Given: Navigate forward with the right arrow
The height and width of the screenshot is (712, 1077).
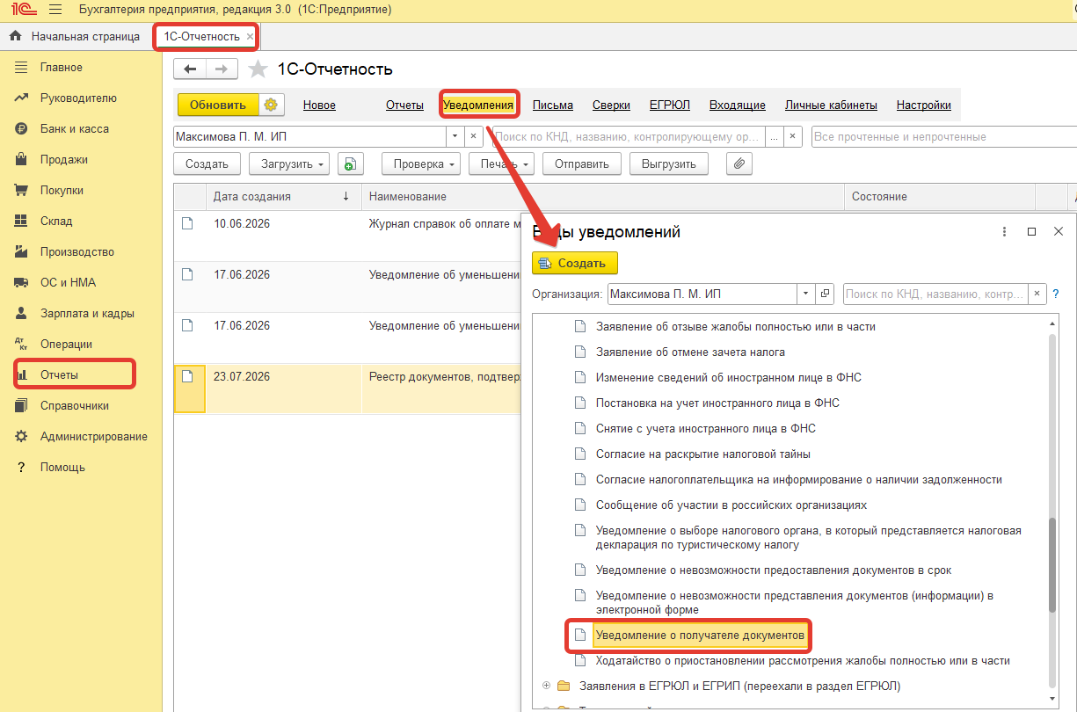Looking at the screenshot, I should [x=222, y=69].
